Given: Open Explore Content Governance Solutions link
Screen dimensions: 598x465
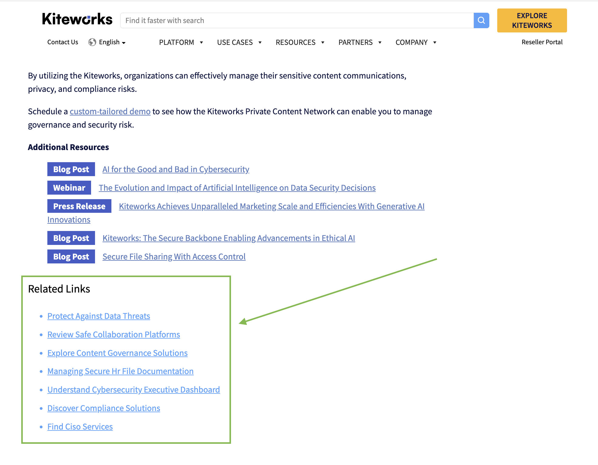Looking at the screenshot, I should 117,353.
